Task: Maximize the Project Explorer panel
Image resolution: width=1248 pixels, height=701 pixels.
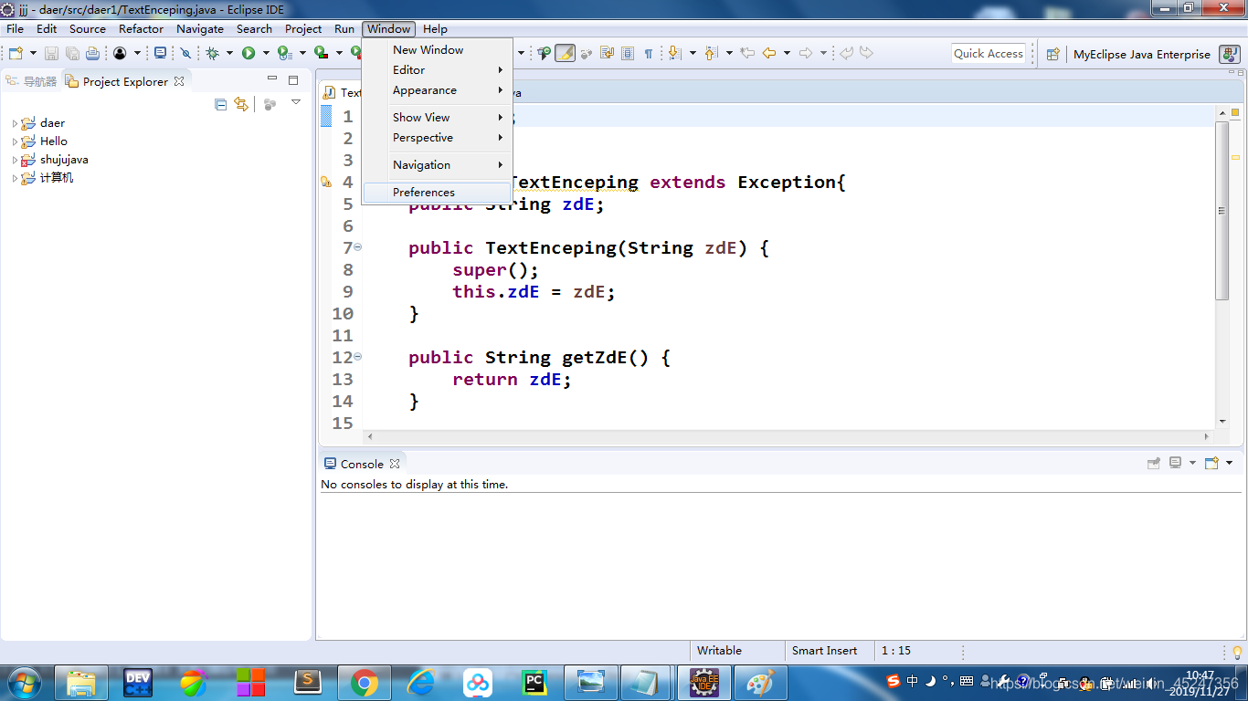Action: click(293, 80)
